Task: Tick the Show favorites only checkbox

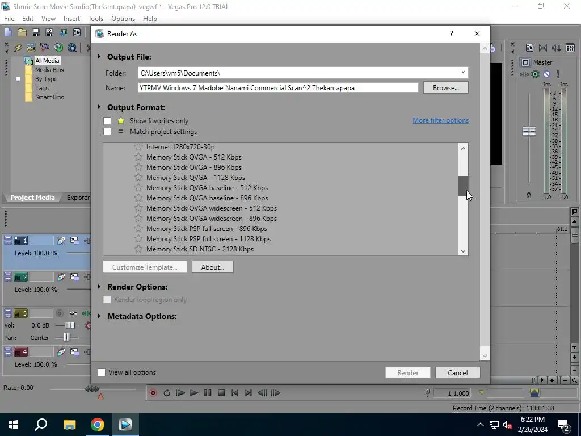Action: click(x=107, y=120)
